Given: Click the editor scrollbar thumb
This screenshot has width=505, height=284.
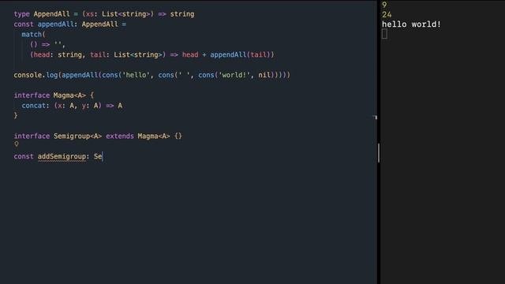Looking at the screenshot, I should click(379, 152).
